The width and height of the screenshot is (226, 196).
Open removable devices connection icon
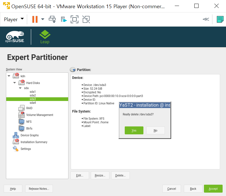64,19
